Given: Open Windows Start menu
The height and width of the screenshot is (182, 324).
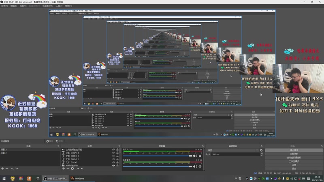Looking at the screenshot, I should [4, 178].
